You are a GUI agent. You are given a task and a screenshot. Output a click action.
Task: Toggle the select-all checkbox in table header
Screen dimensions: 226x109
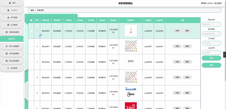(31, 20)
